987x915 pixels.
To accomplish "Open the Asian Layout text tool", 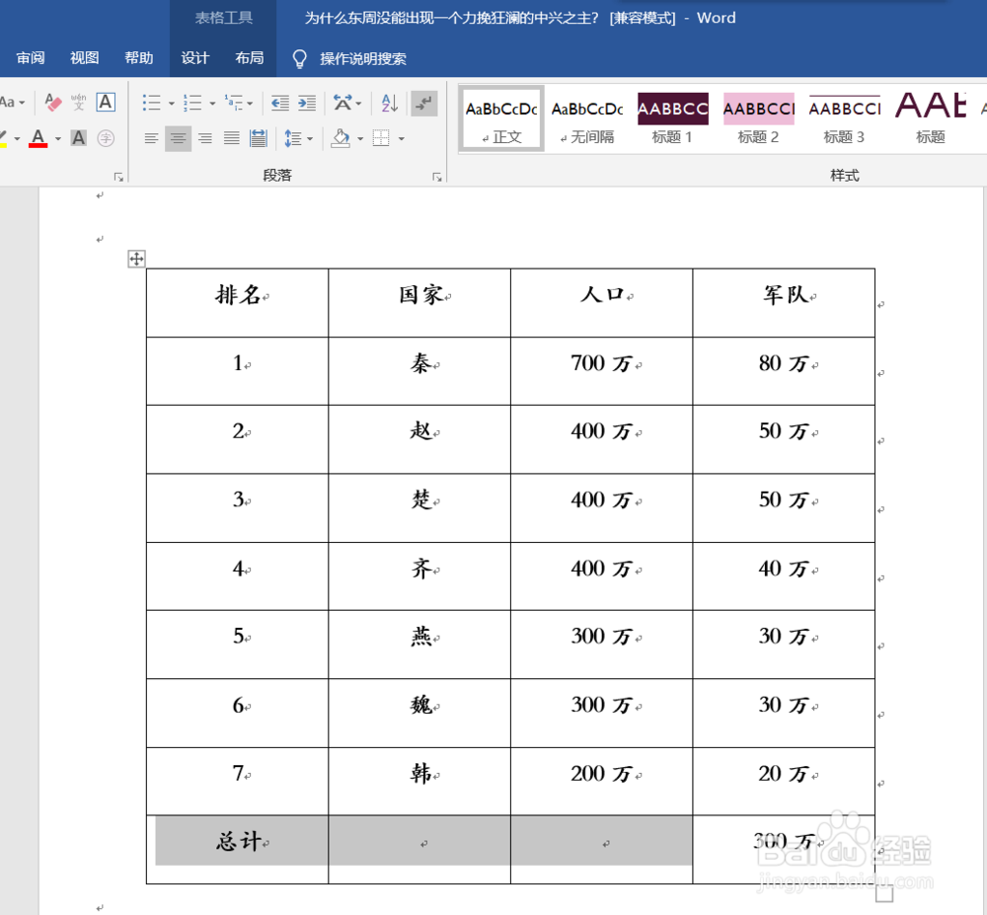I will click(342, 103).
